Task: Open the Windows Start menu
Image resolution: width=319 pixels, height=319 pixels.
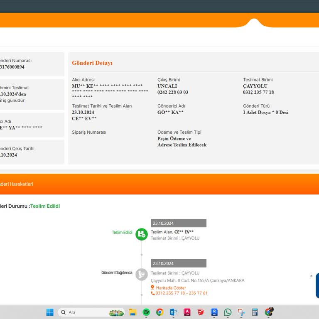Action: 50,312
